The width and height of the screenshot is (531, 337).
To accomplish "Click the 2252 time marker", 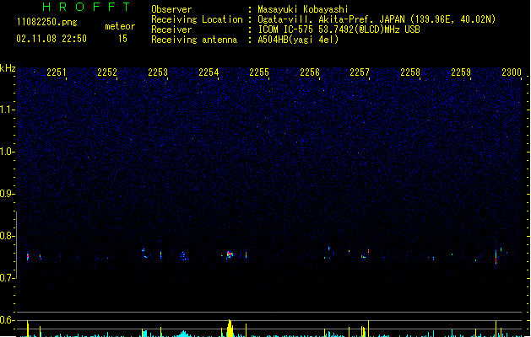I will (x=107, y=72).
